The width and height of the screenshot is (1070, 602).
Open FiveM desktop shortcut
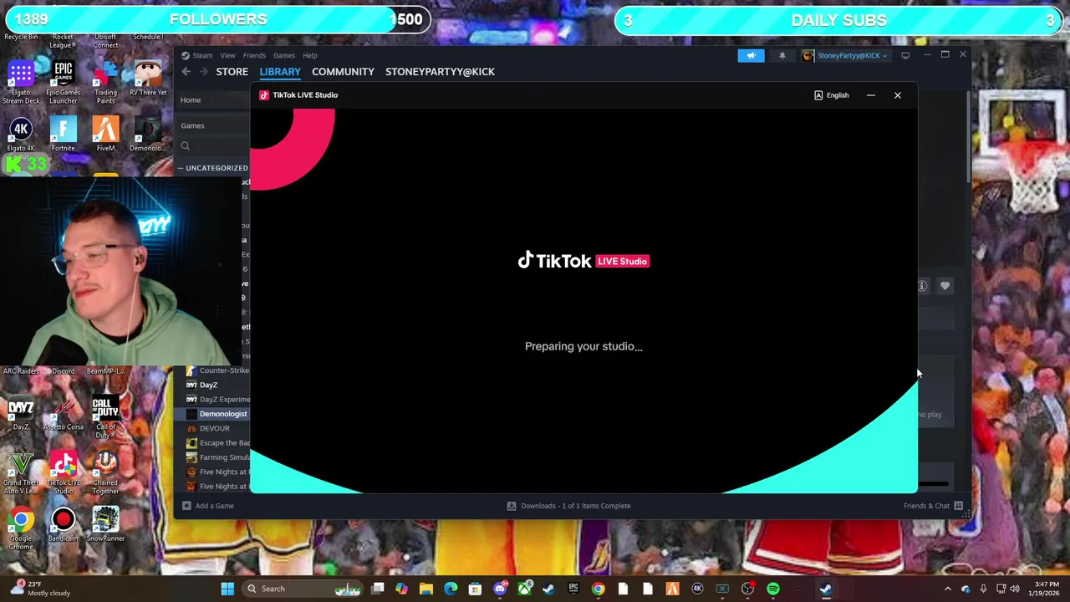click(105, 135)
